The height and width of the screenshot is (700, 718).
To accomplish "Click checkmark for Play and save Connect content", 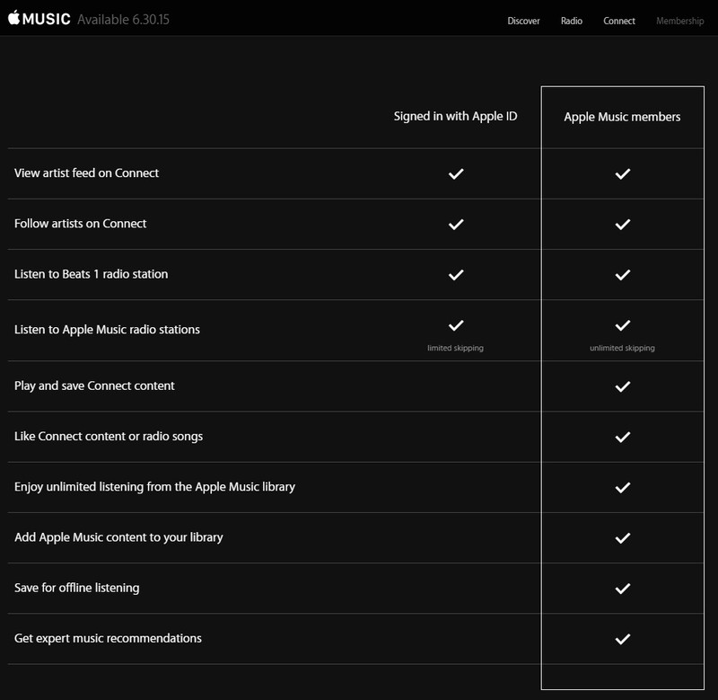I will click(622, 386).
